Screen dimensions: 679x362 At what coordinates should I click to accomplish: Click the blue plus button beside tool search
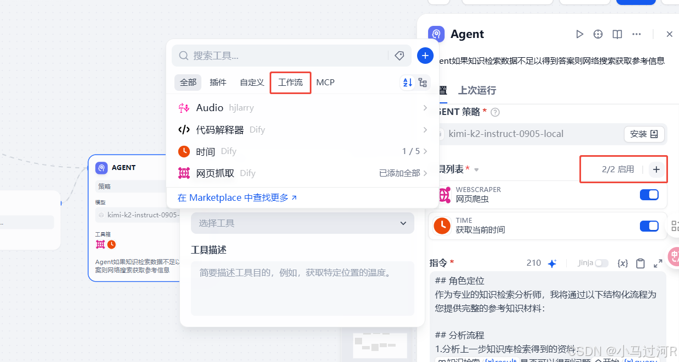click(425, 56)
